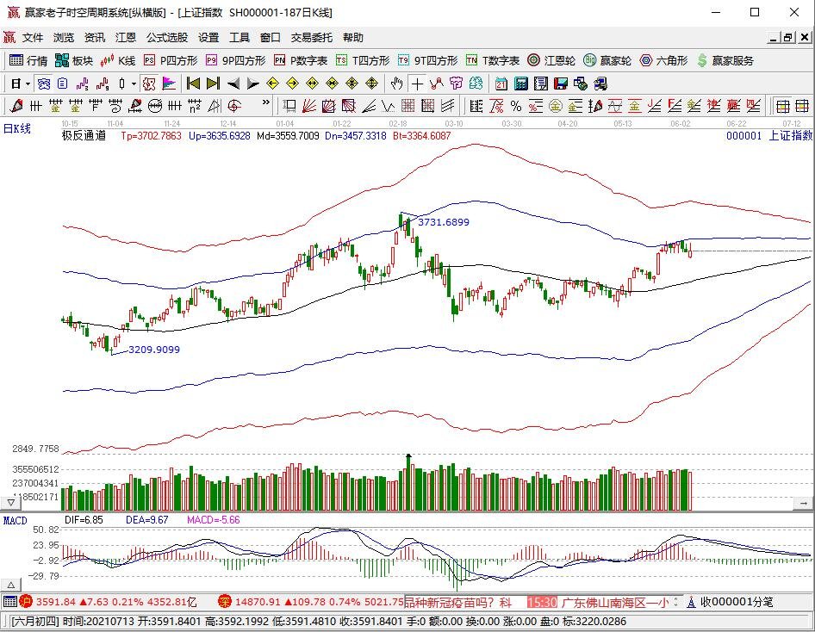Open the 公式选股 menu
This screenshot has width=815, height=632.
pyautogui.click(x=167, y=37)
